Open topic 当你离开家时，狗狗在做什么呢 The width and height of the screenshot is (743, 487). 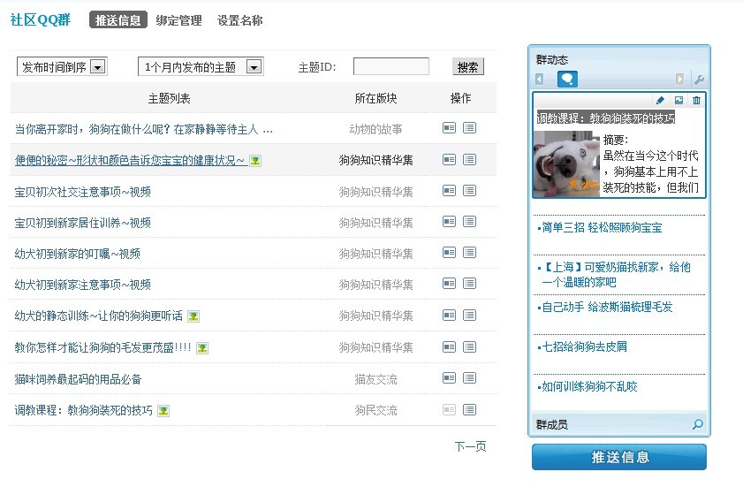pos(144,129)
